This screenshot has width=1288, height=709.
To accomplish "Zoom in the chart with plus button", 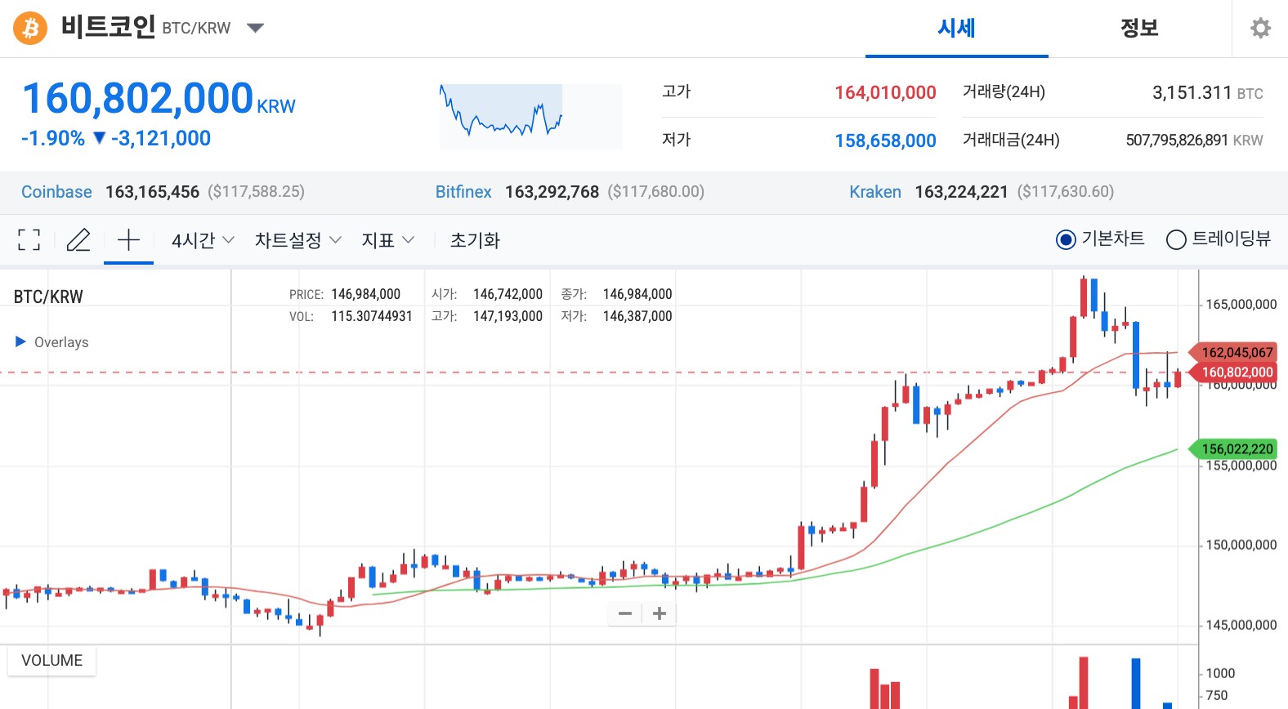I will (x=660, y=613).
